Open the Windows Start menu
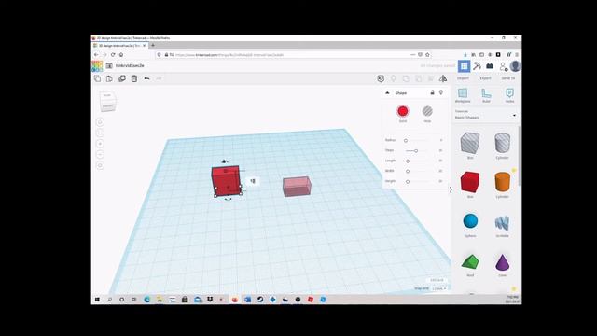Image resolution: width=597 pixels, height=336 pixels. click(97, 300)
